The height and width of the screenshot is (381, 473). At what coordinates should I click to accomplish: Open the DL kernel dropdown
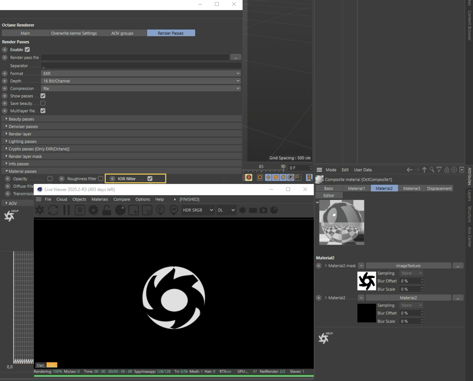(x=226, y=210)
